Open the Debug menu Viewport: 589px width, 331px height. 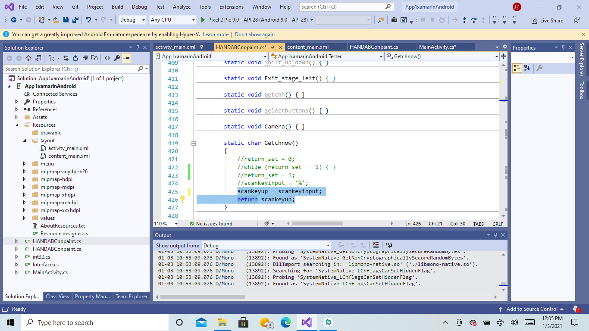[x=139, y=7]
